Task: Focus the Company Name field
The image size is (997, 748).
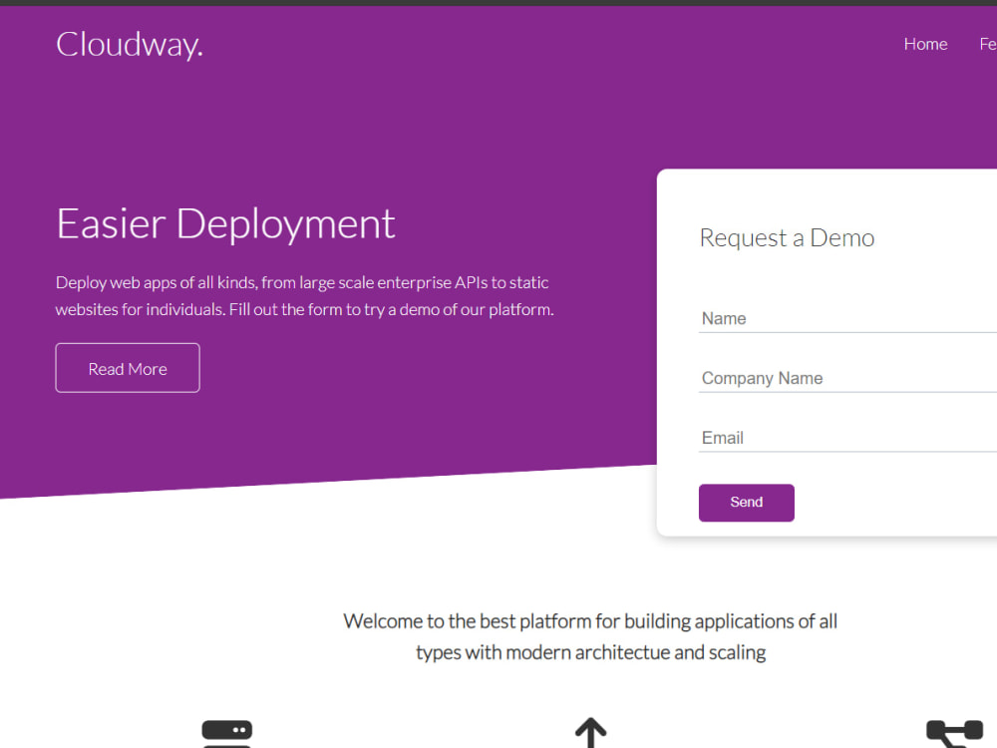Action: coord(847,378)
